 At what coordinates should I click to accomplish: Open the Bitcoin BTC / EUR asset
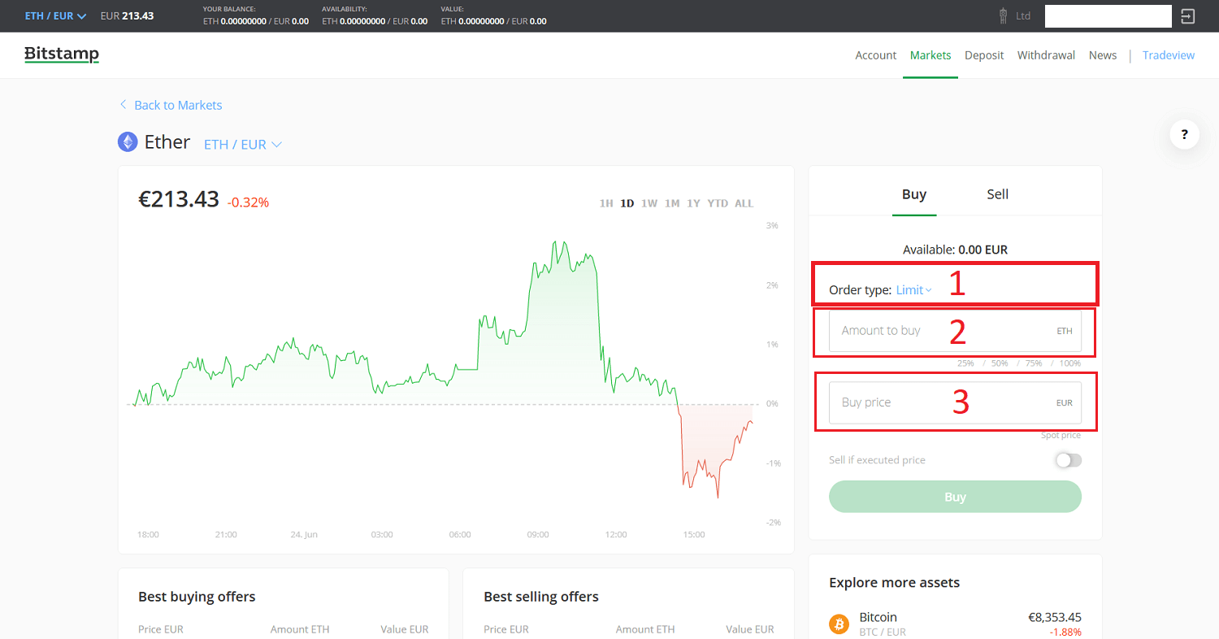click(955, 624)
